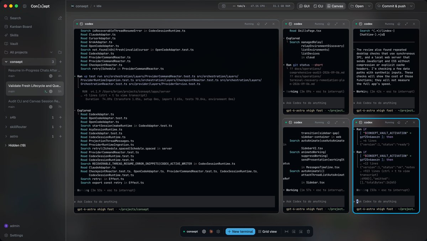427x241 pixels.
Task: Expand the Hidden (19) section
Action: pos(15,145)
